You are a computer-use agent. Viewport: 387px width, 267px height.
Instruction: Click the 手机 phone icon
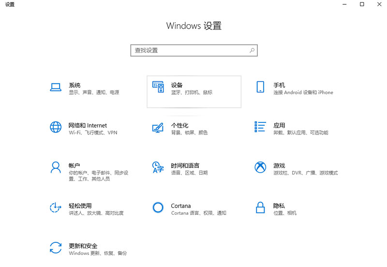[x=260, y=87]
